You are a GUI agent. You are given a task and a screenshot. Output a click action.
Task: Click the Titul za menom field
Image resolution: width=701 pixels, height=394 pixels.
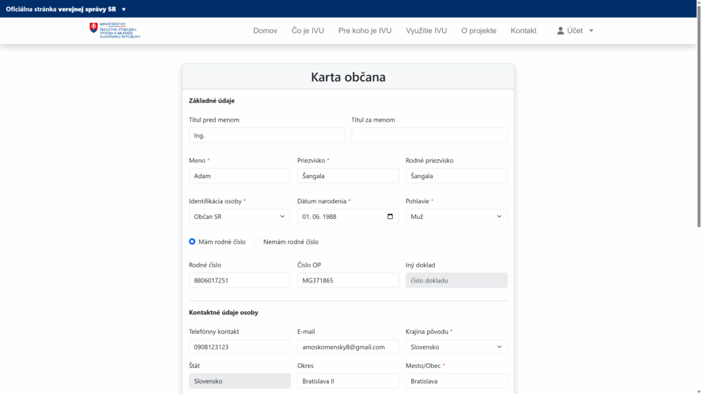429,135
